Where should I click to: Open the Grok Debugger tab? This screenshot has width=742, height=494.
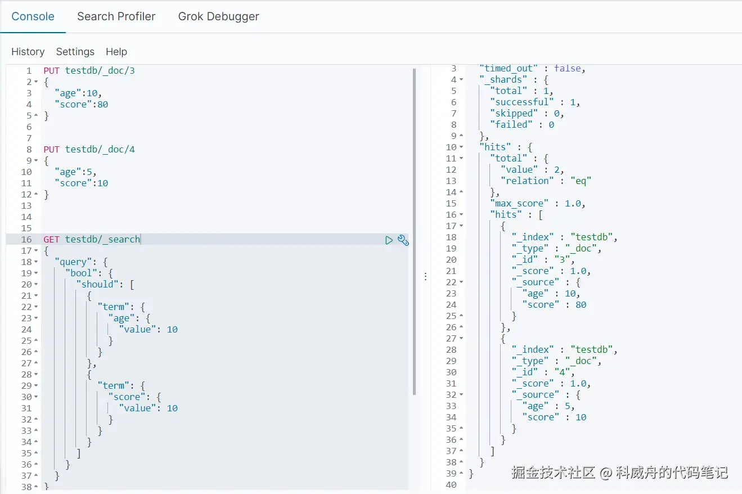pyautogui.click(x=219, y=16)
